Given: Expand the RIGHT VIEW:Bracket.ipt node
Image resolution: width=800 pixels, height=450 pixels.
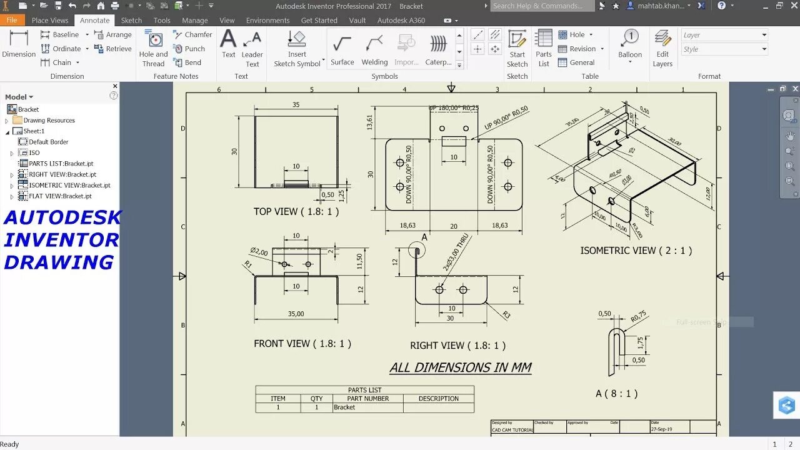Looking at the screenshot, I should coord(12,175).
